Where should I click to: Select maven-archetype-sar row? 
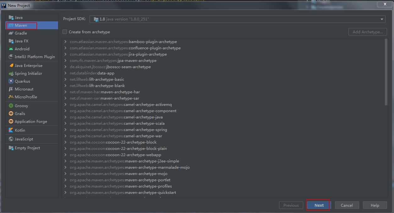click(x=223, y=98)
